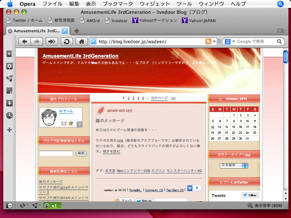The width and height of the screenshot is (291, 218).
Task: Click the 検索 button in blog search
Action: point(81,153)
